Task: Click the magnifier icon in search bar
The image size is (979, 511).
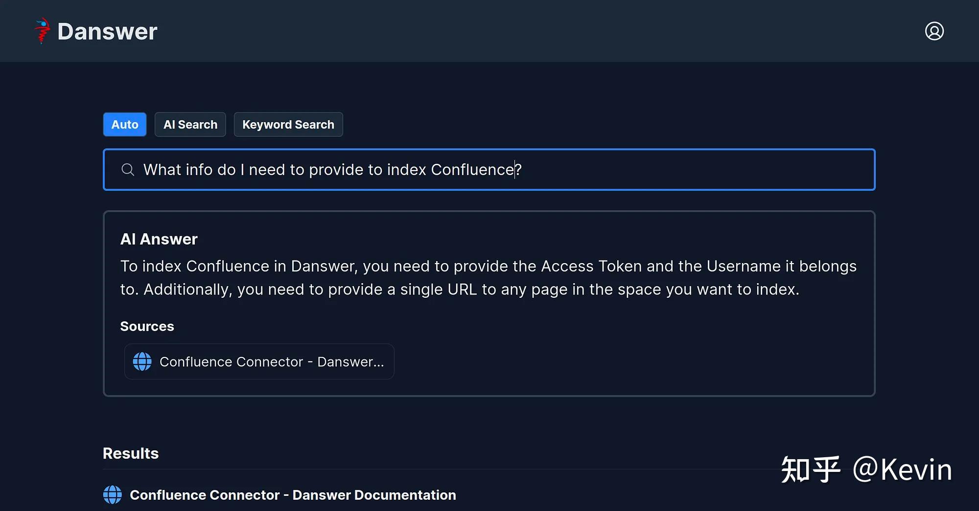Action: pos(128,170)
